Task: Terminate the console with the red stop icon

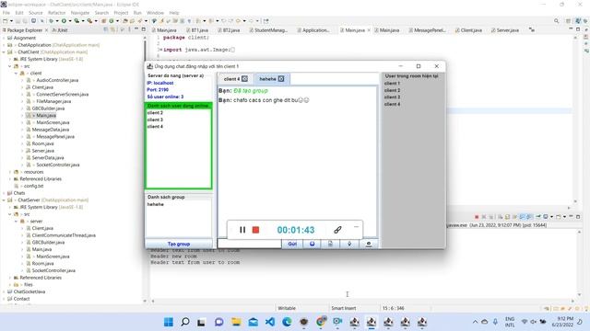Action: pos(477,217)
